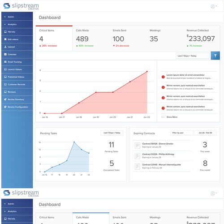The image size is (224, 224).
Task: Open the Calendar sidebar item
Action: 17,54
